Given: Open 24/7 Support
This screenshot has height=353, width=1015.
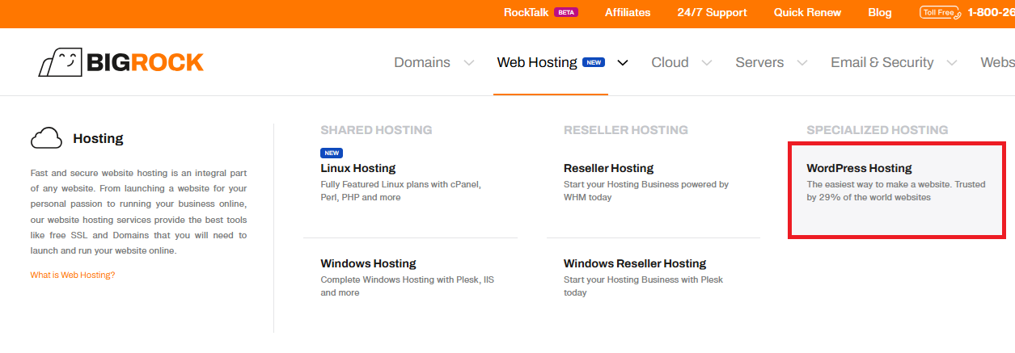Looking at the screenshot, I should (712, 12).
